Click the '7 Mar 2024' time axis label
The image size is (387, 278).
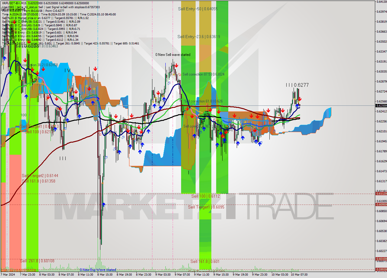coord(8,275)
